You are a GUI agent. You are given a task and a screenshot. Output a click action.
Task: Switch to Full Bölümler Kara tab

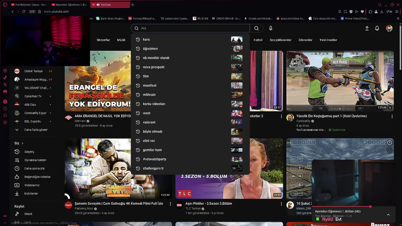coord(29,5)
